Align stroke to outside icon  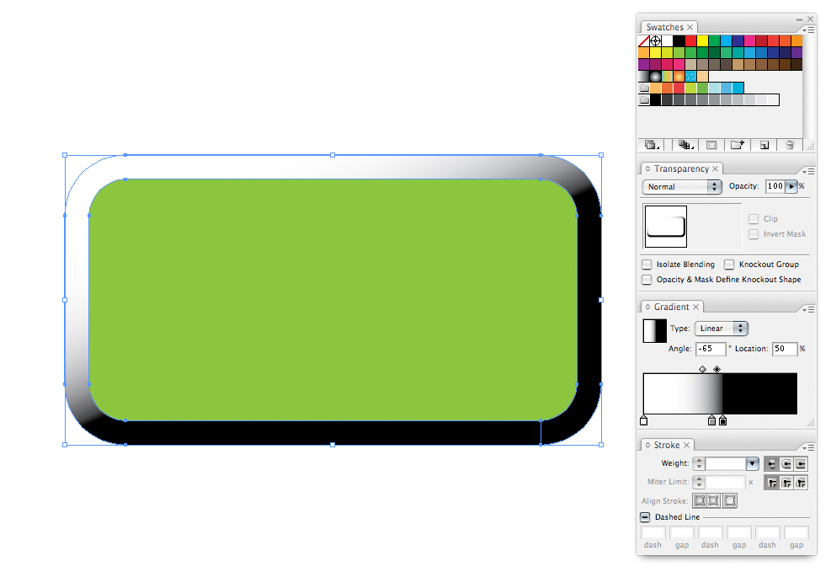tap(730, 500)
